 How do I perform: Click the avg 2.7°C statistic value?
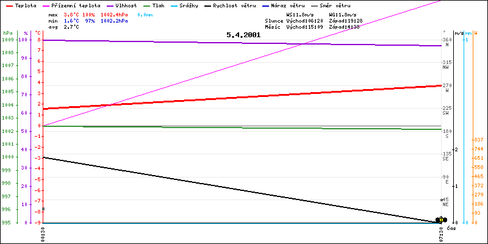click(72, 27)
